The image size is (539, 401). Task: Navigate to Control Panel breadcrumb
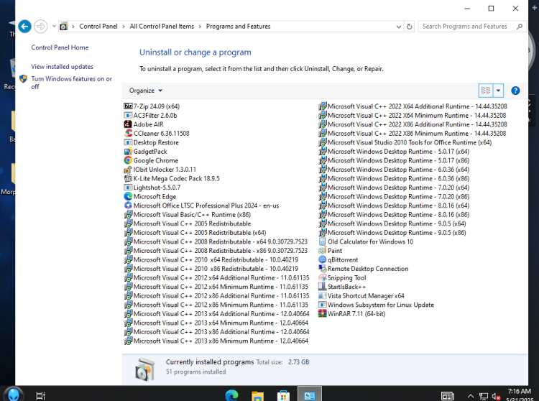click(x=98, y=27)
